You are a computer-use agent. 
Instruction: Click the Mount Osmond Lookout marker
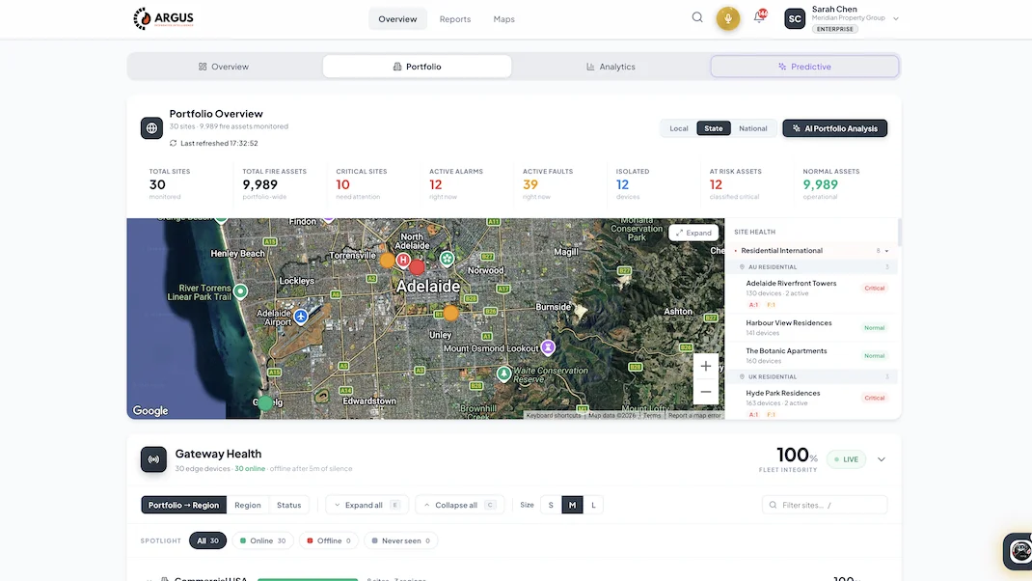click(x=548, y=346)
